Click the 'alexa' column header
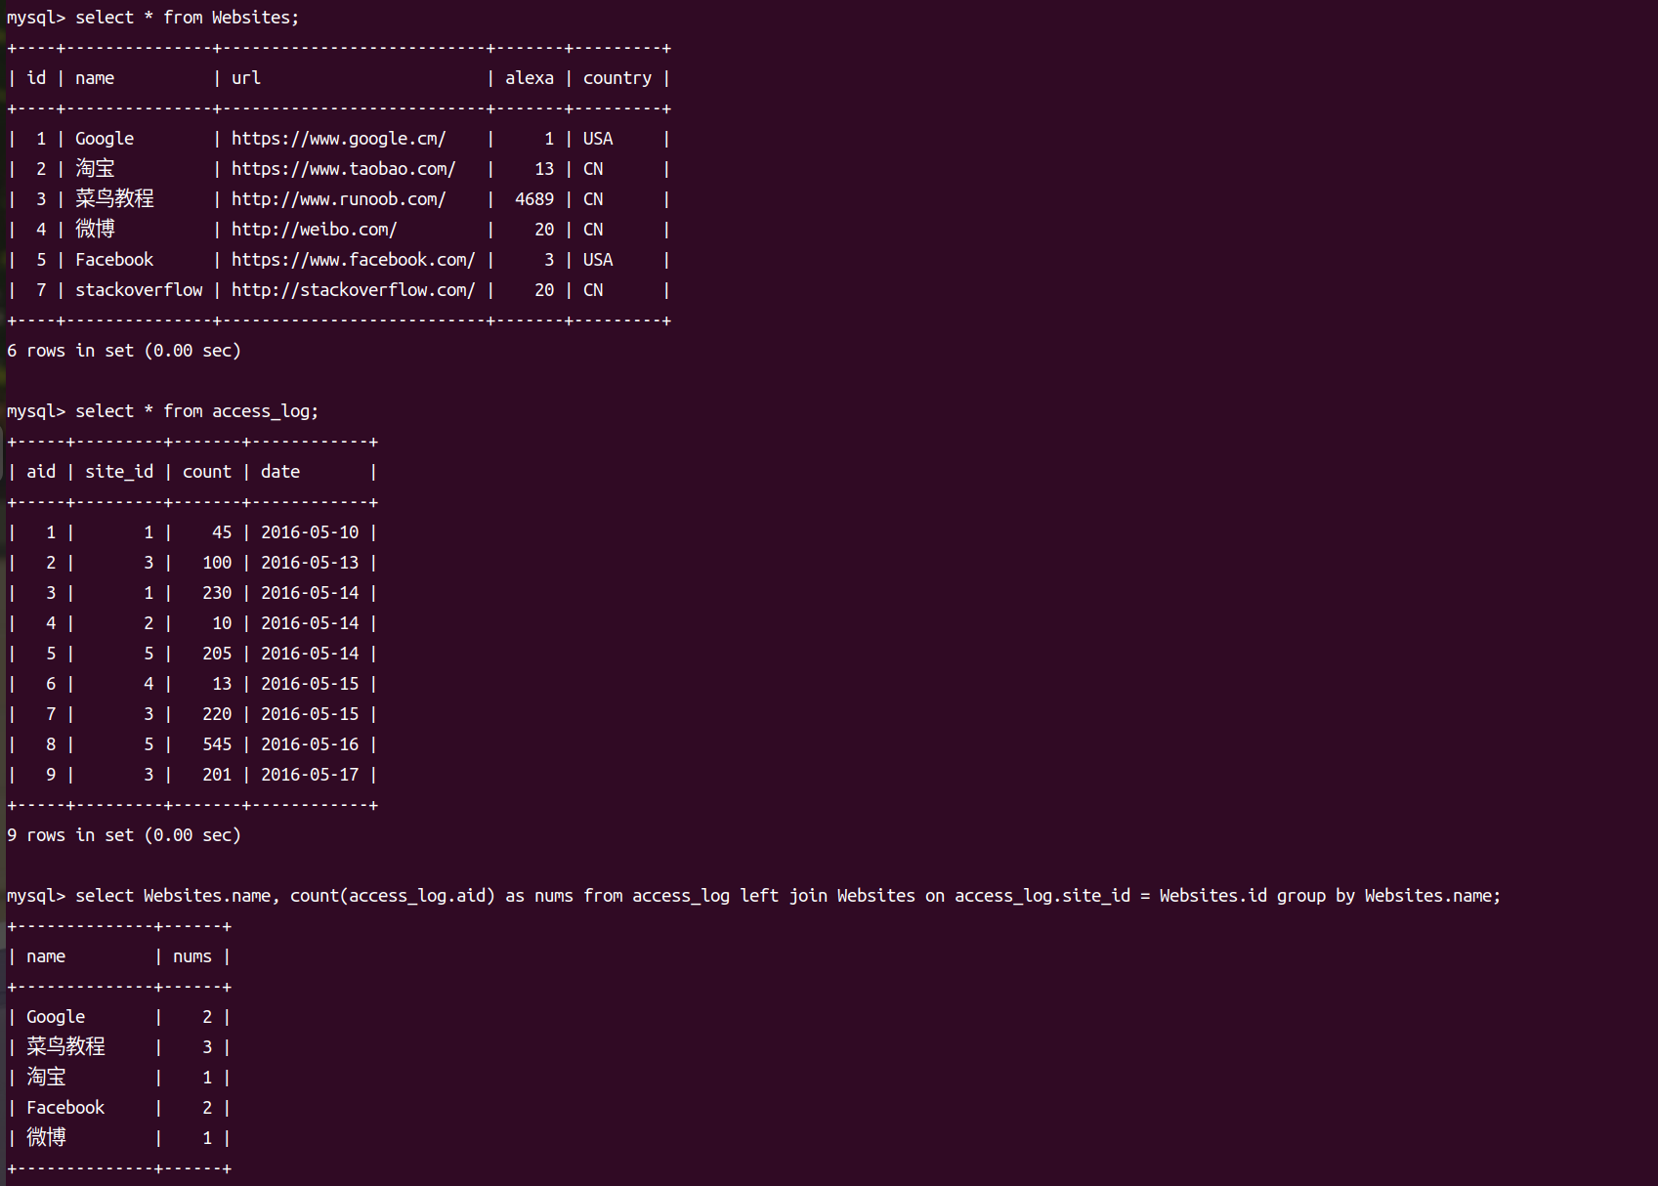Viewport: 1658px width, 1186px height. point(530,78)
